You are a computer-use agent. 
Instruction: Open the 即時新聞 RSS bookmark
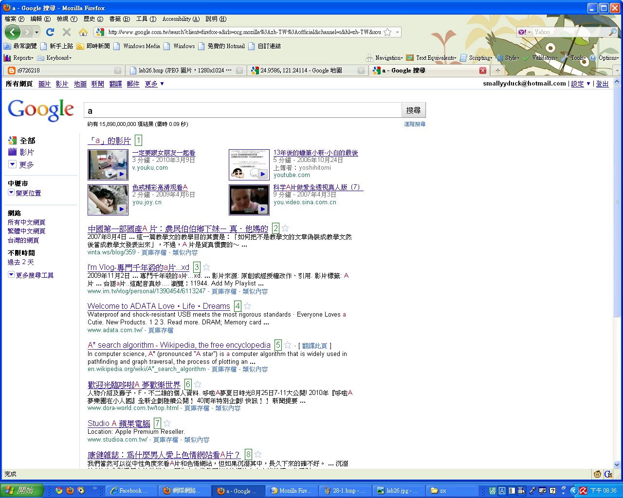(93, 46)
